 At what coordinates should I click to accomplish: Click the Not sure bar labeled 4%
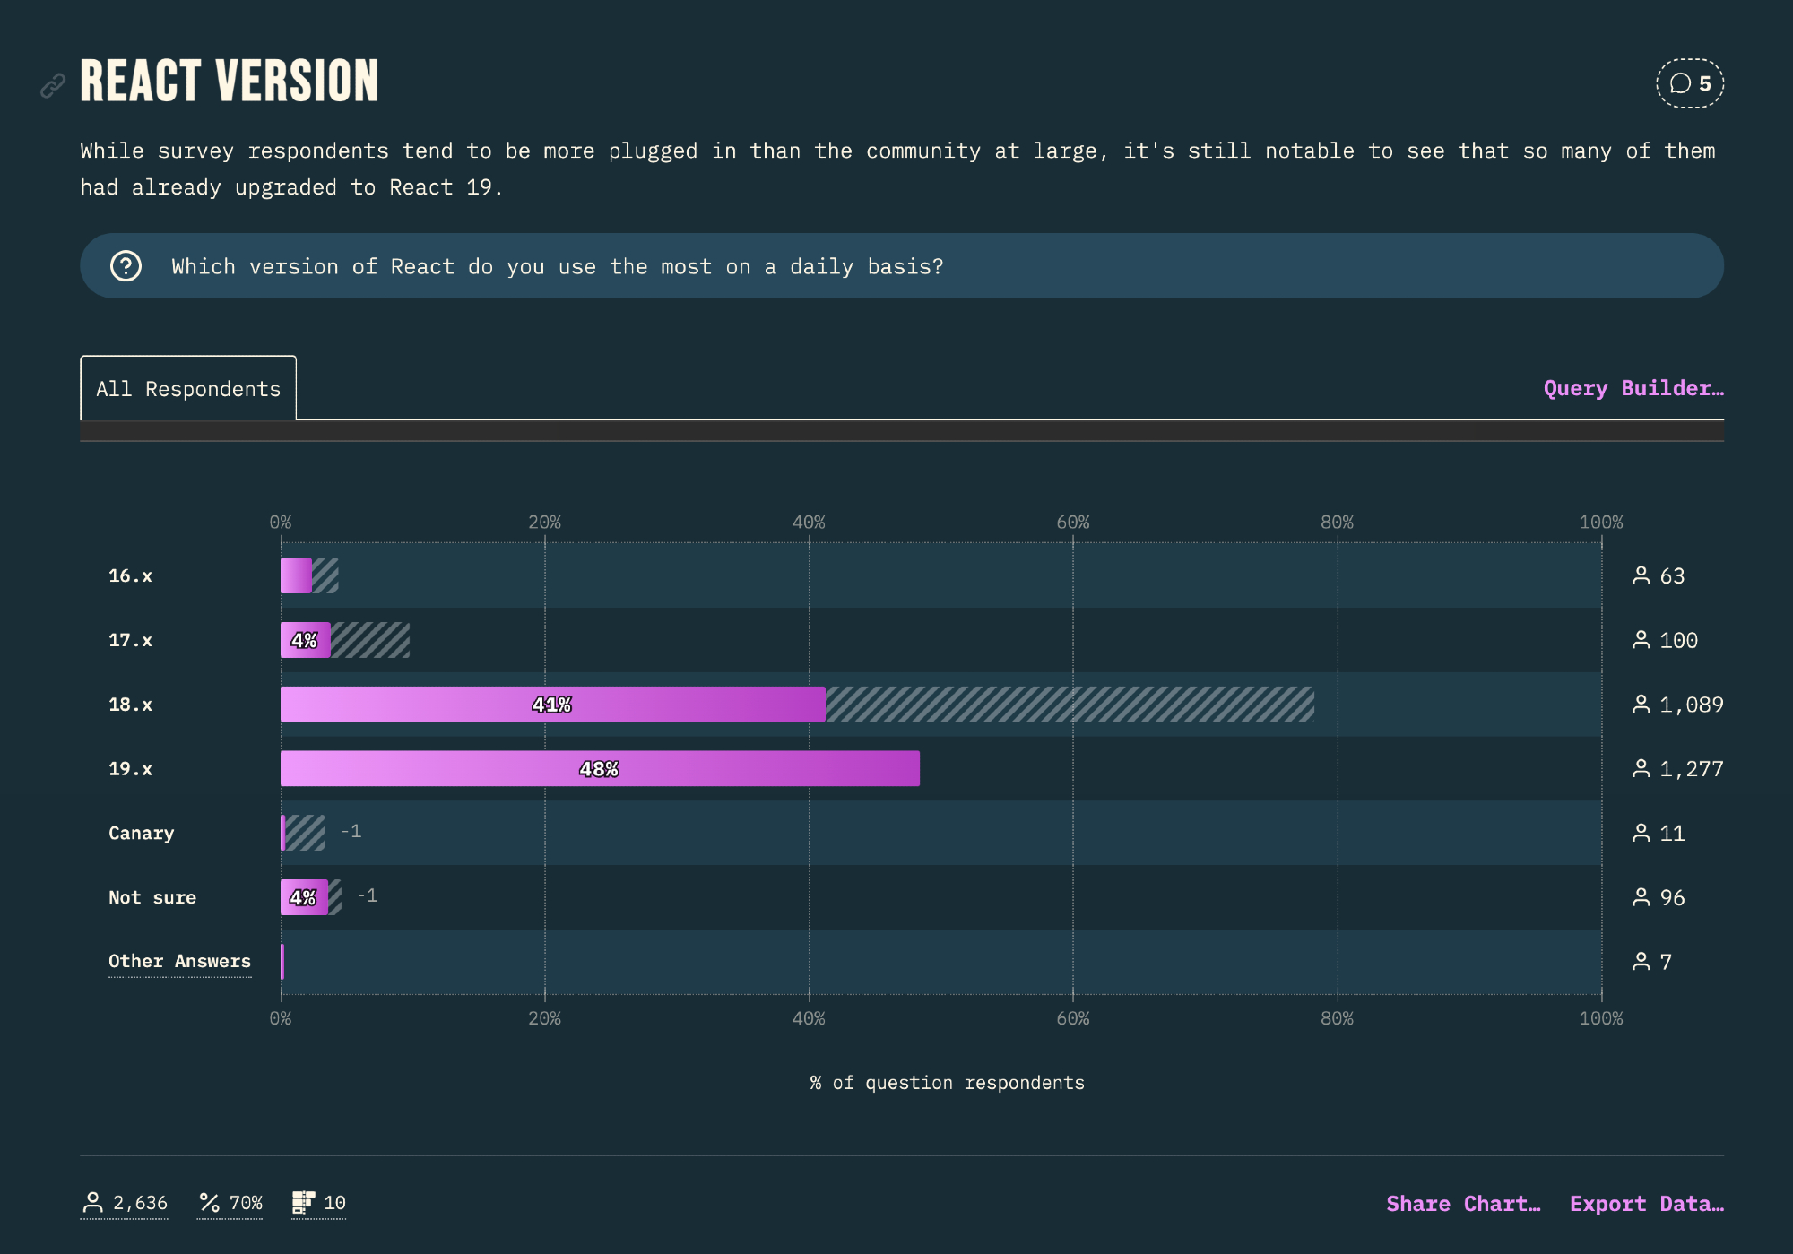pos(303,897)
